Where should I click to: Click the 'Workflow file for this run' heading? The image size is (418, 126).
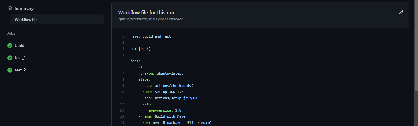146,12
